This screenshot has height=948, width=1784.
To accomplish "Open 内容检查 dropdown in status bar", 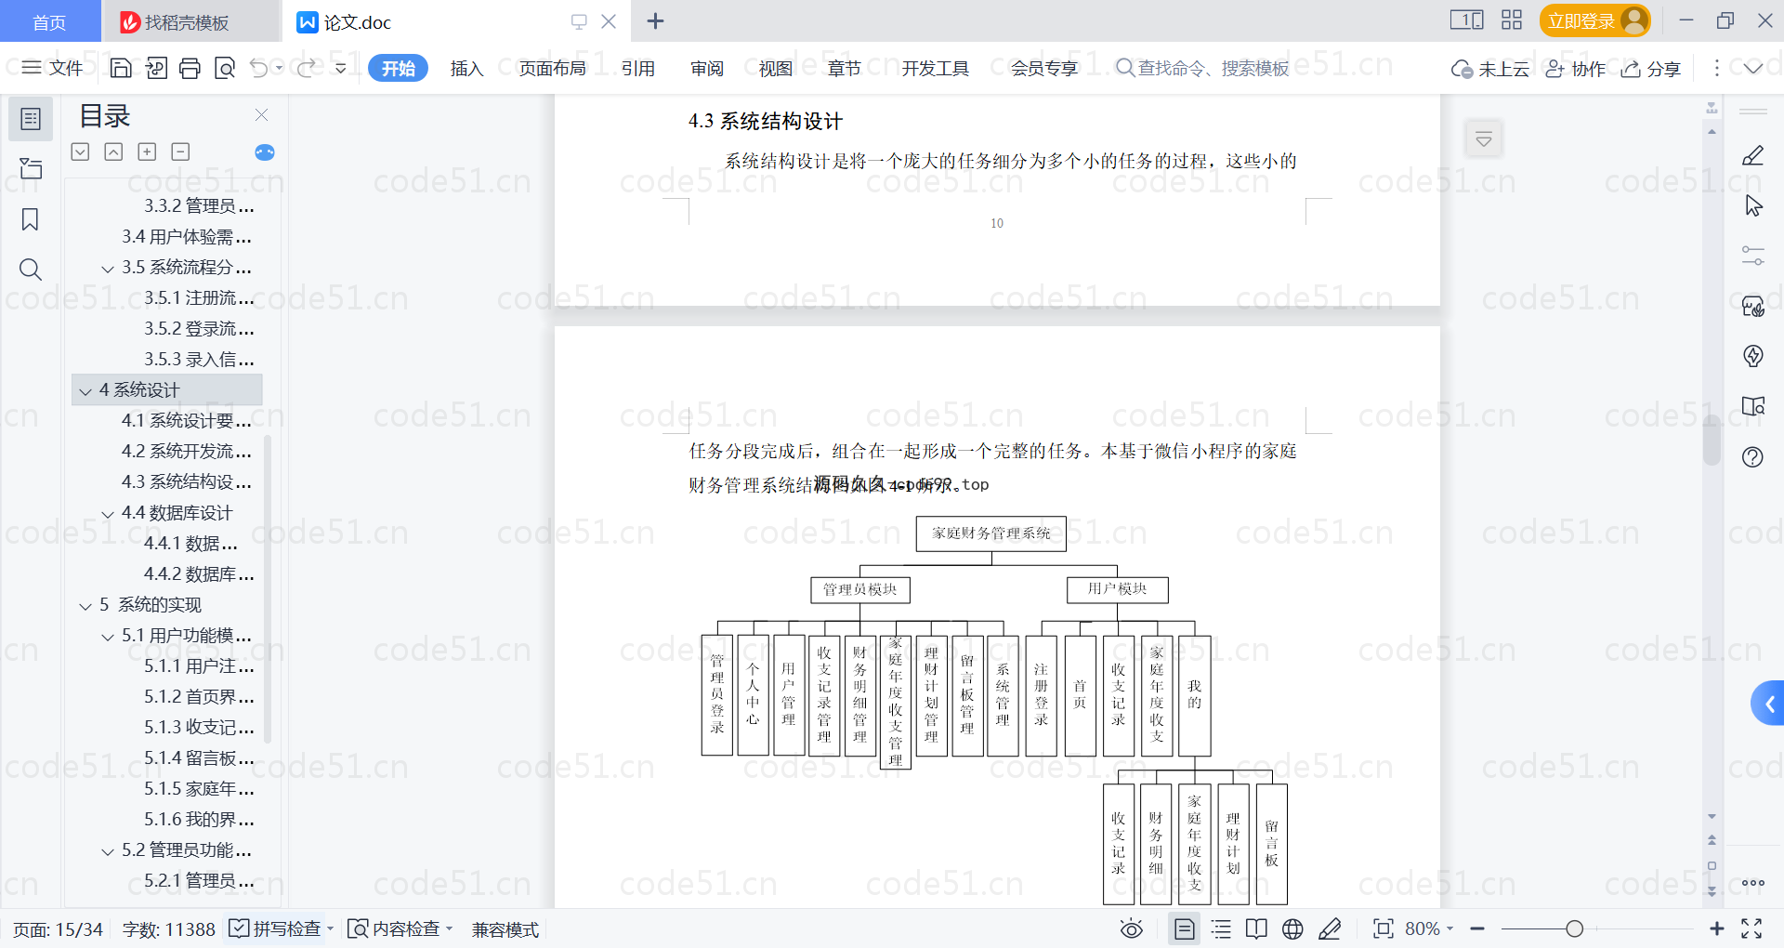I will [400, 929].
